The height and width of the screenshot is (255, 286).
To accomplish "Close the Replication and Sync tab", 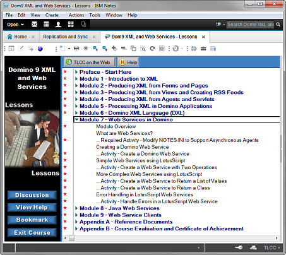I will tap(94, 37).
